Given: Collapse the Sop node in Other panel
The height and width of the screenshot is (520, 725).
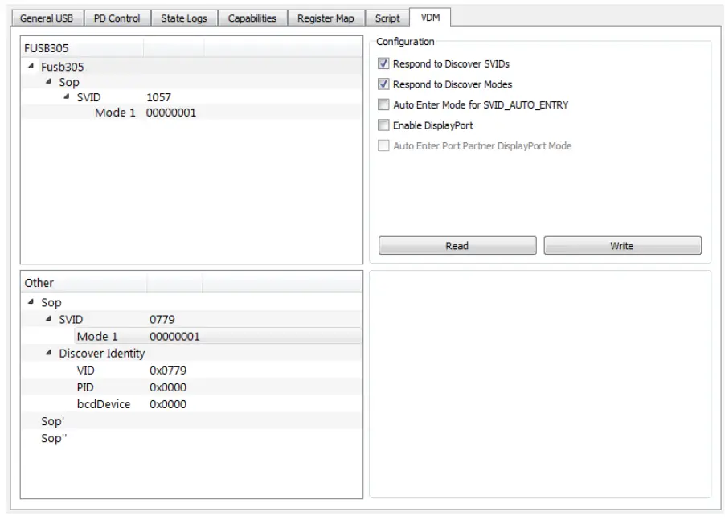Looking at the screenshot, I should pos(31,302).
